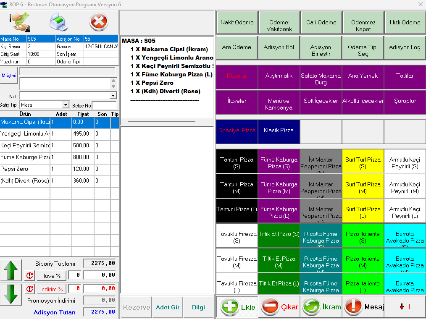Click the cash payment hands icon
The image size is (426, 319).
pos(20,22)
